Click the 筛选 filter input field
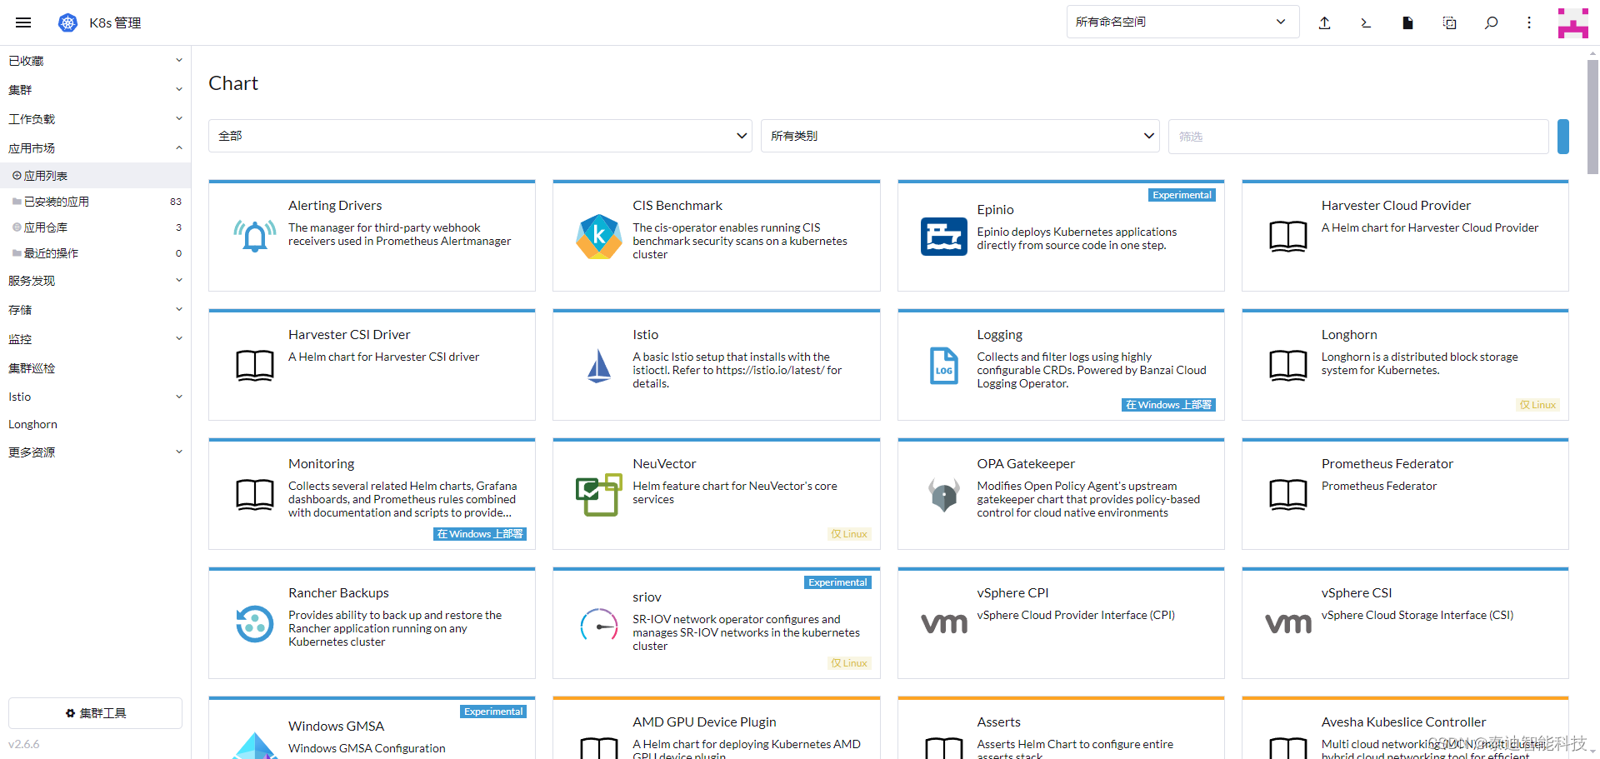 (x=1358, y=137)
